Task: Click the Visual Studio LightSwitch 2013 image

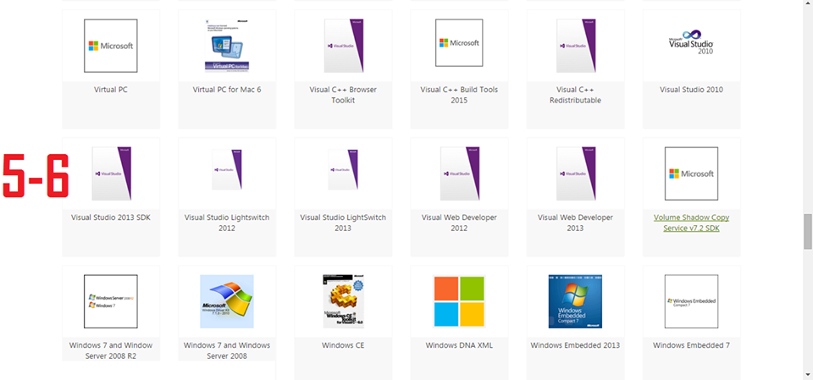Action: pyautogui.click(x=343, y=169)
